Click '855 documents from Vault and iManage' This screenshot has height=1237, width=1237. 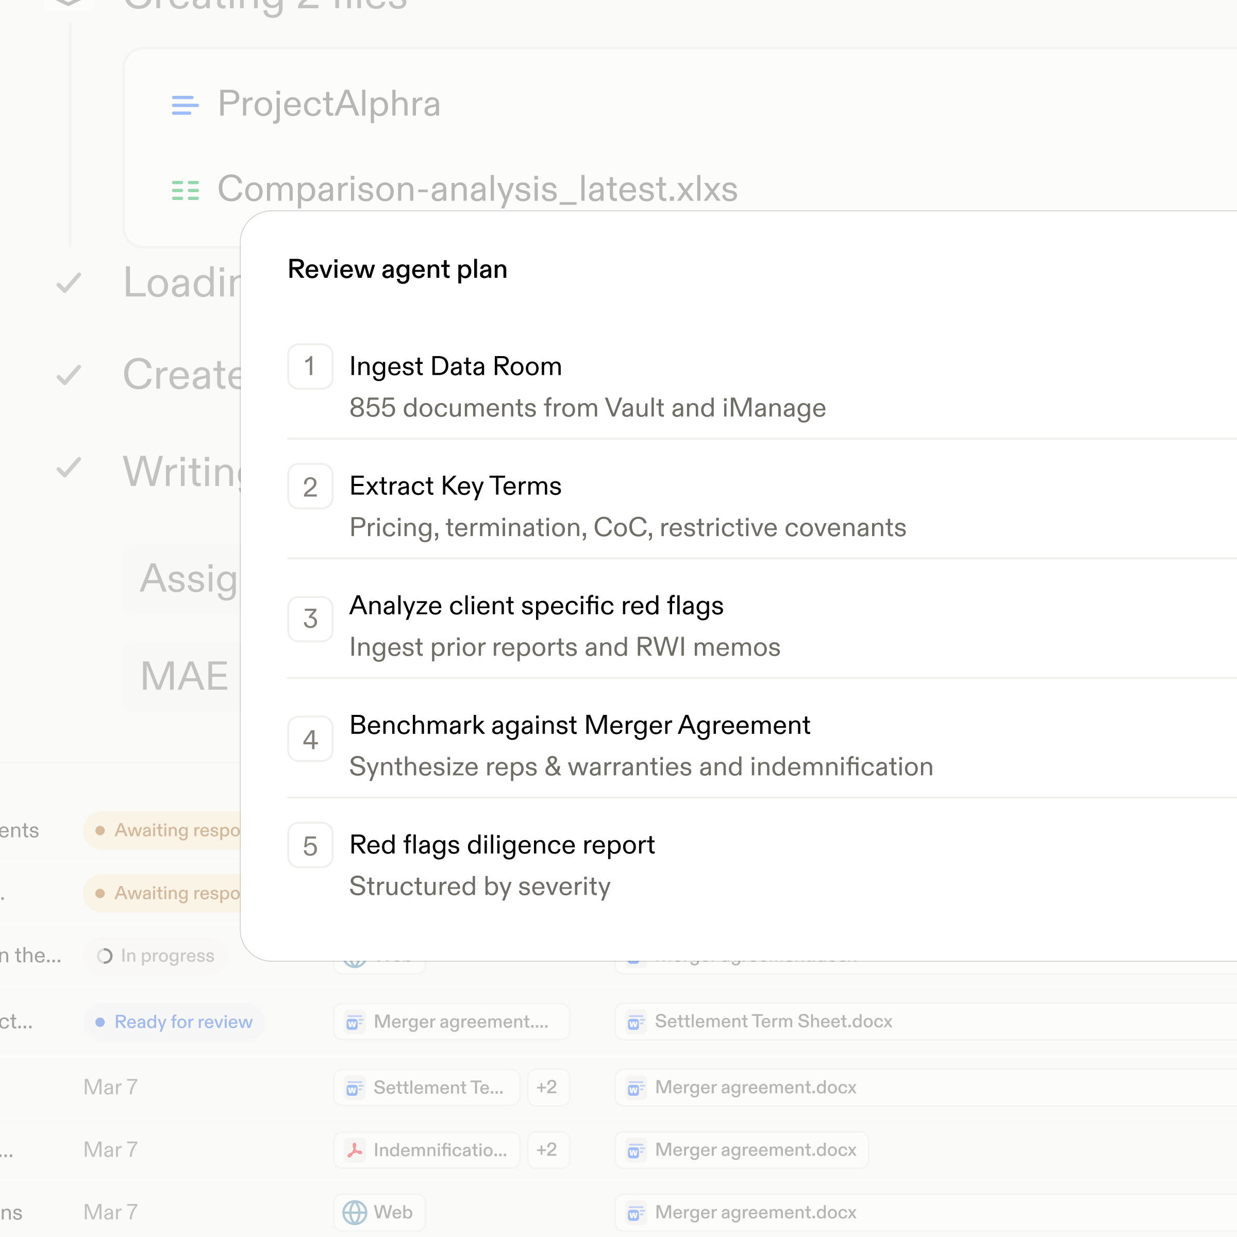[x=588, y=409]
